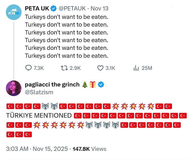The image size is (194, 160).
Task: Click the first "Turkeys don't want to be eaten" line
Action: pyautogui.click(x=66, y=17)
